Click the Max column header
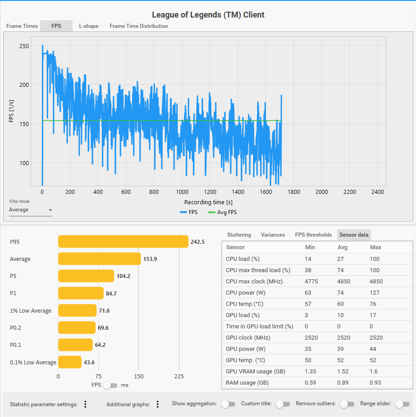This screenshot has height=417, width=416. point(375,247)
